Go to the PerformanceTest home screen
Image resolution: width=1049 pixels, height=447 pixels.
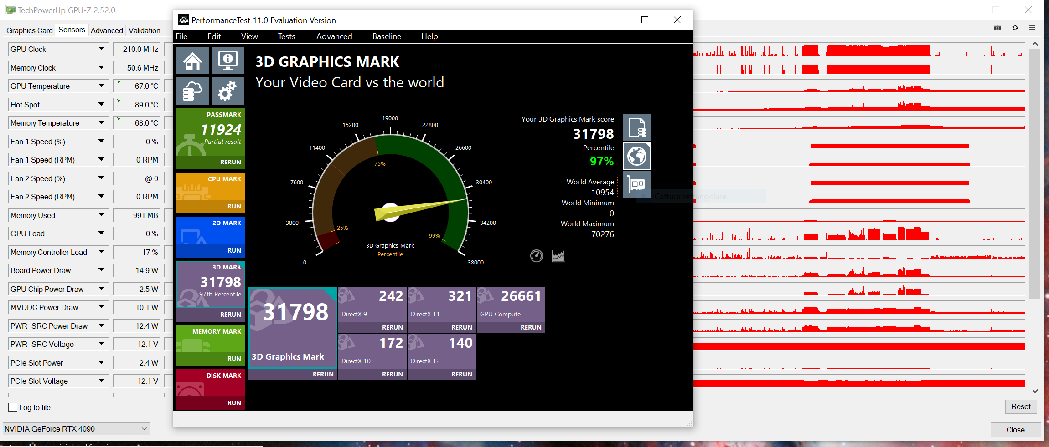click(x=192, y=61)
